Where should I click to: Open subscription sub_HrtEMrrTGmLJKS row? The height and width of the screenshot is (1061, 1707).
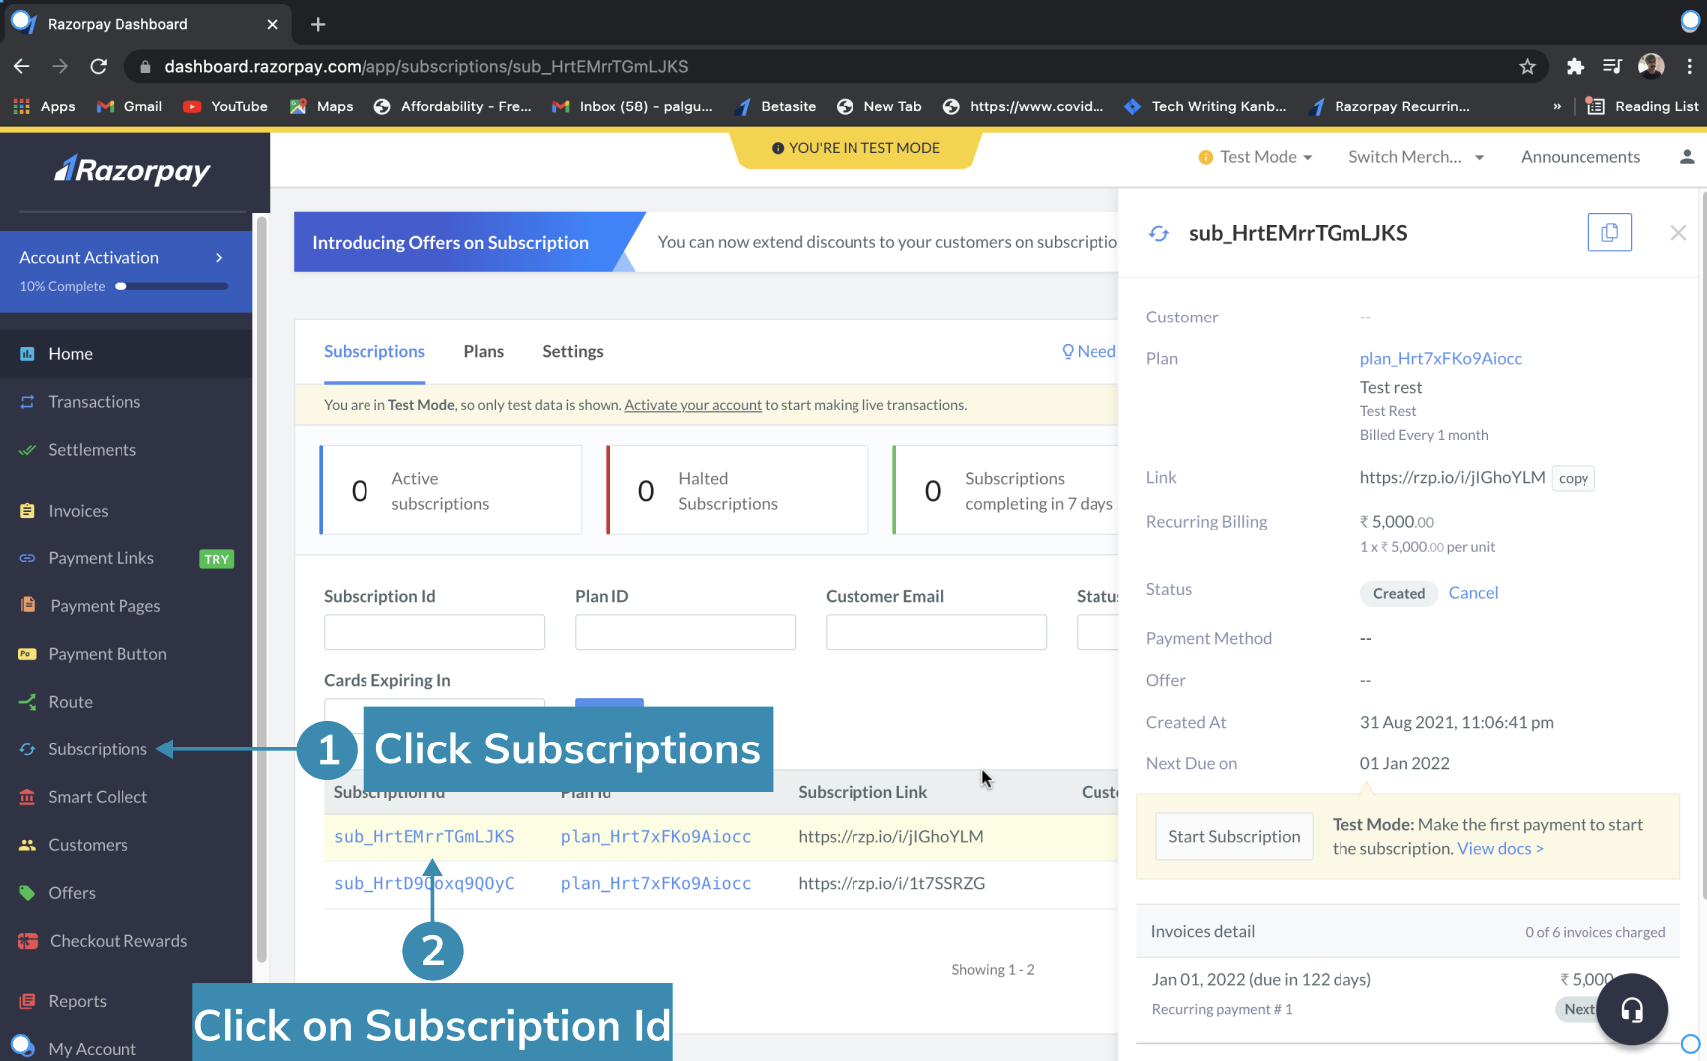click(424, 837)
